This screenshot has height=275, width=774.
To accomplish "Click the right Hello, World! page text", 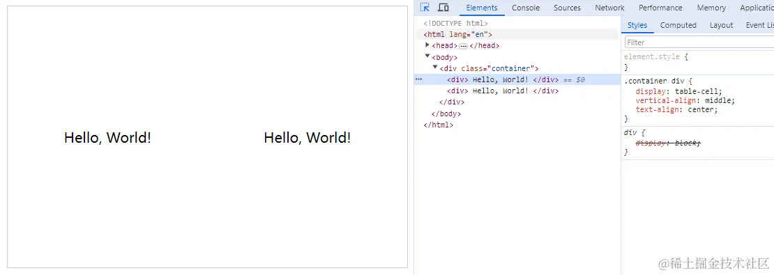I will point(307,138).
